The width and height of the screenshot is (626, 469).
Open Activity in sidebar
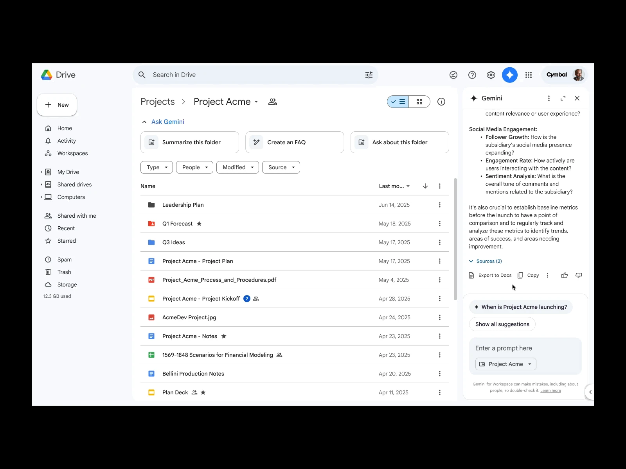pos(67,141)
